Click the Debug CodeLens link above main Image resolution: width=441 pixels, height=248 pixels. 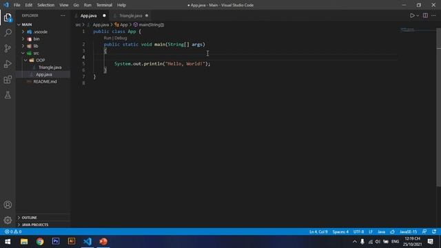click(x=121, y=38)
